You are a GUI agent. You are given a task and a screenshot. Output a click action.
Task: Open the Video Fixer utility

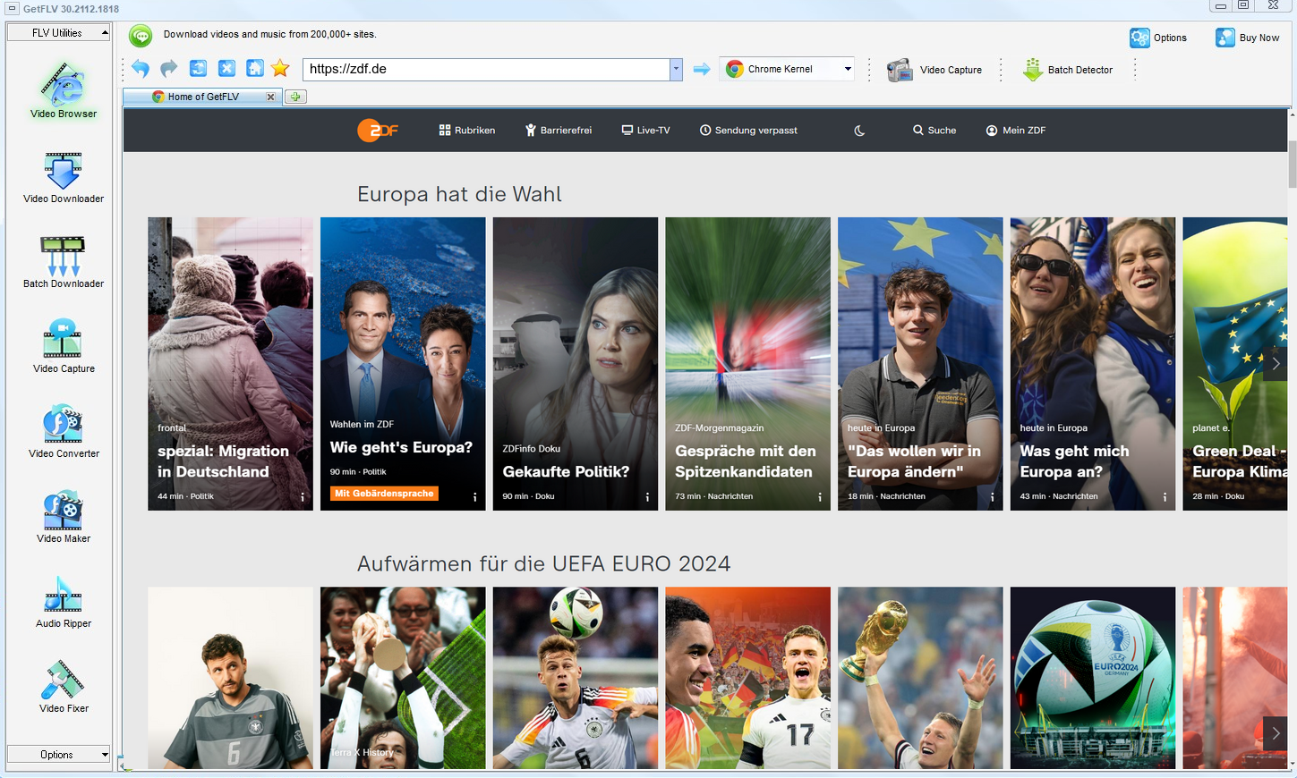[63, 686]
